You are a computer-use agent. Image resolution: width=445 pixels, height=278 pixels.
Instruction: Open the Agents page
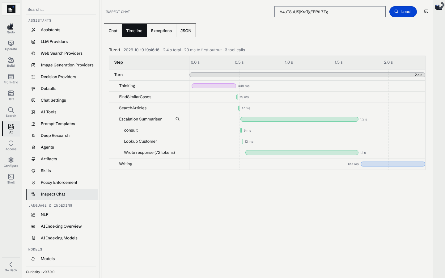(x=62, y=147)
